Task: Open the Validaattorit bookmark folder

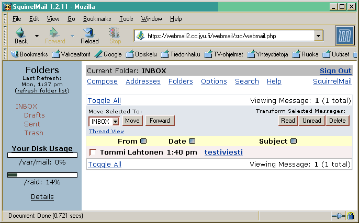Action: [71, 54]
